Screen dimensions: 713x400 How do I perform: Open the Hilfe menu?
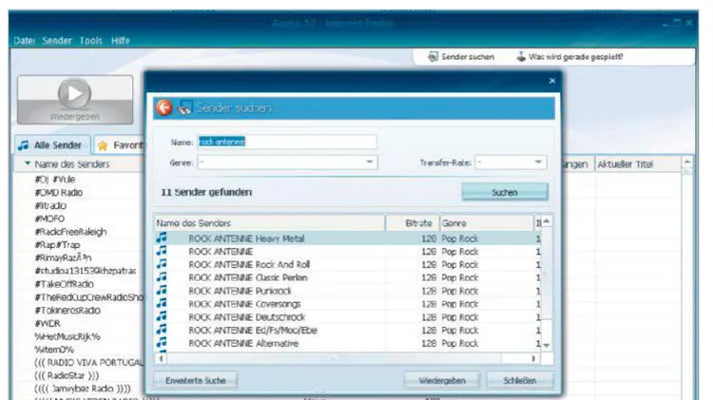point(121,41)
